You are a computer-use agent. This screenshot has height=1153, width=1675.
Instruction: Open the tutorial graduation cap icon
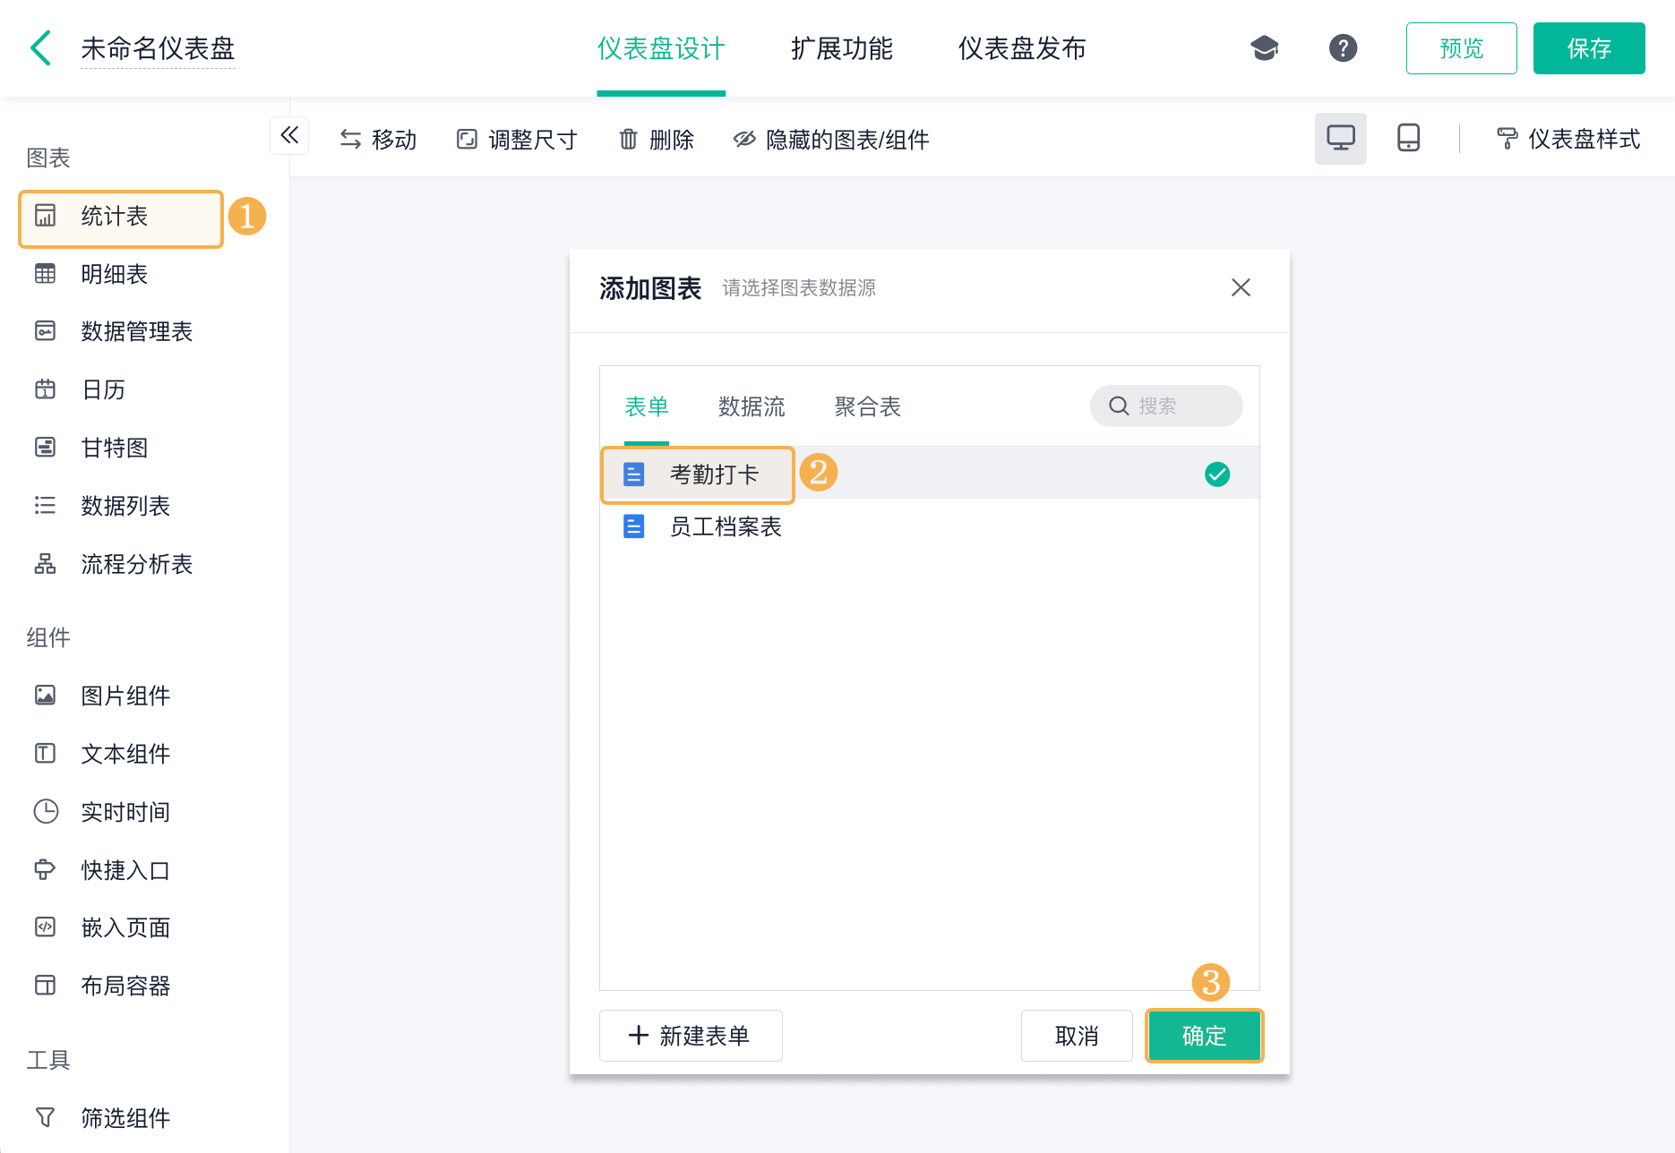coord(1264,48)
